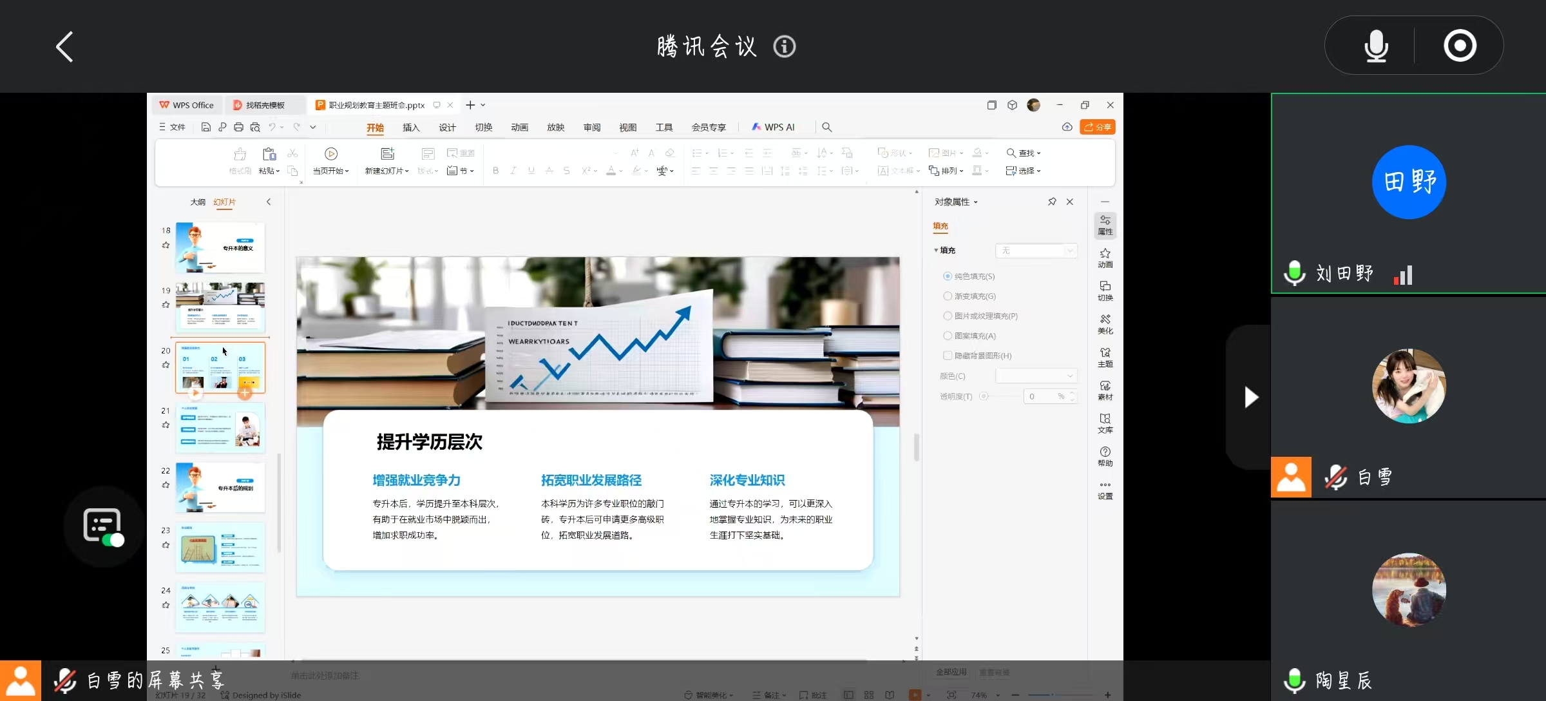The image size is (1546, 701).
Task: Click the orange 分享 share button
Action: pos(1098,127)
